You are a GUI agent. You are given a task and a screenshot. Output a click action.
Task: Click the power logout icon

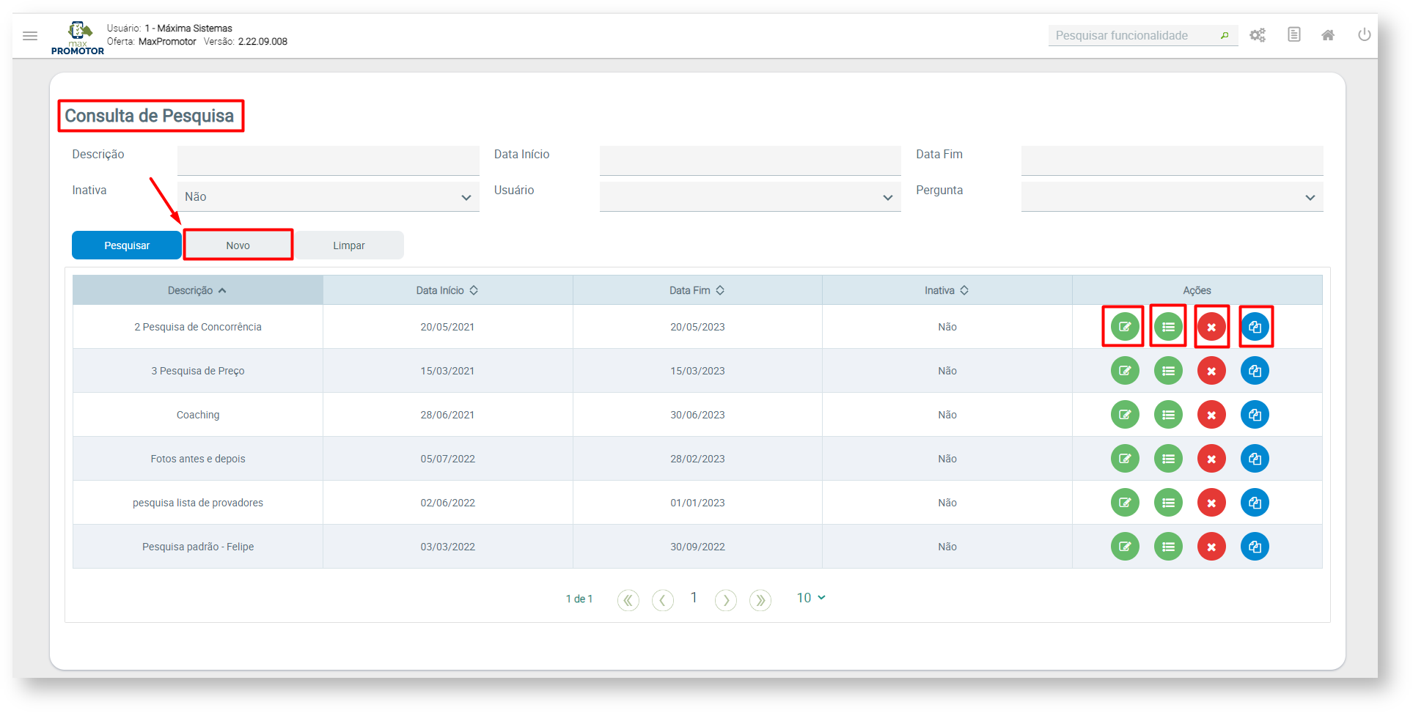click(1364, 35)
